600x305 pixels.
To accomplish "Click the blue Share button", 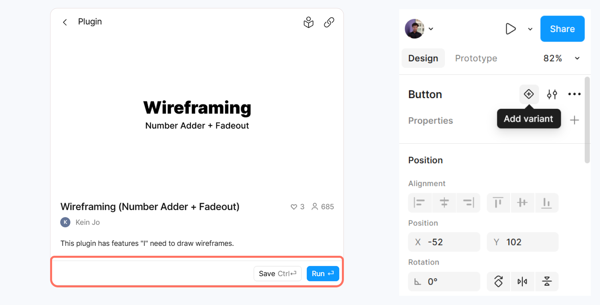I will point(562,29).
